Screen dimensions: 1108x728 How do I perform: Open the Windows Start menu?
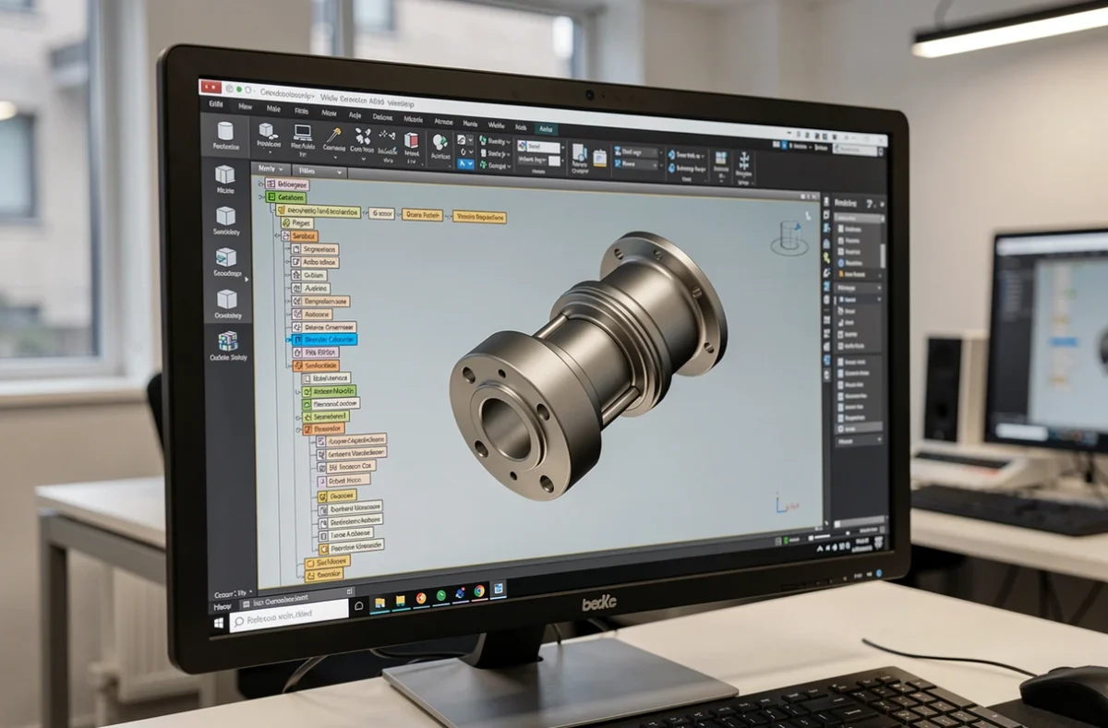click(219, 624)
